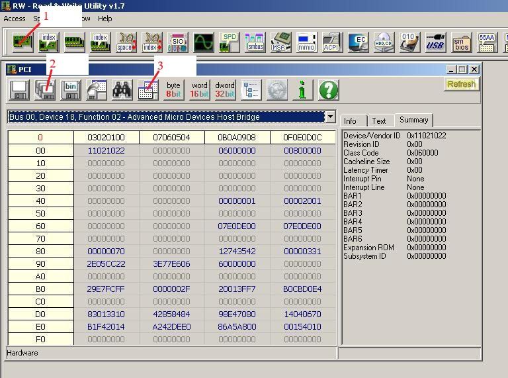Open the SMBIOS tool

(461, 42)
